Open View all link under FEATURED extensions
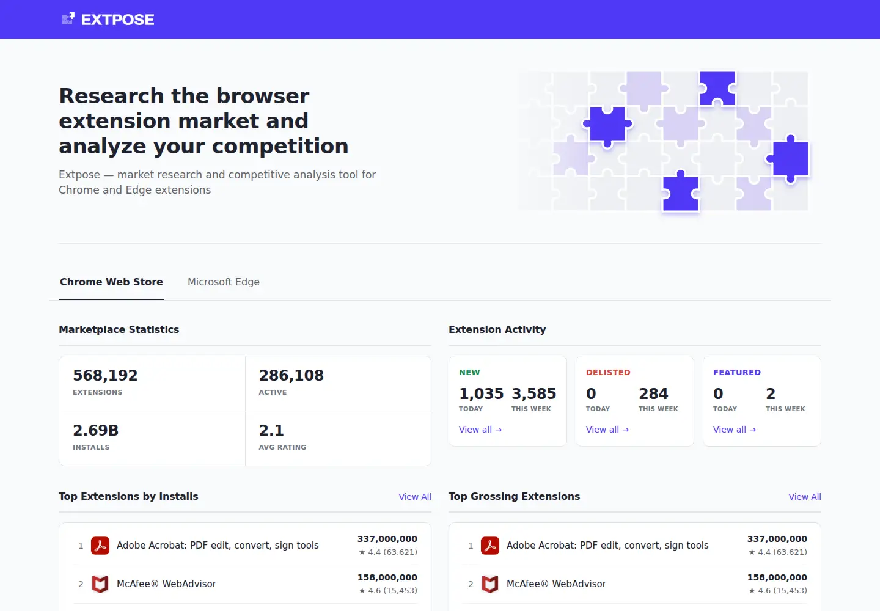The image size is (880, 611). point(735,430)
